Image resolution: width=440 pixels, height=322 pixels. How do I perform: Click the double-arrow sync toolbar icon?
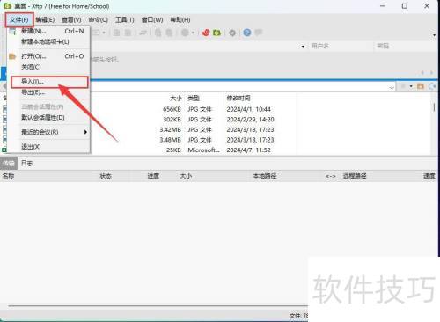(143, 33)
